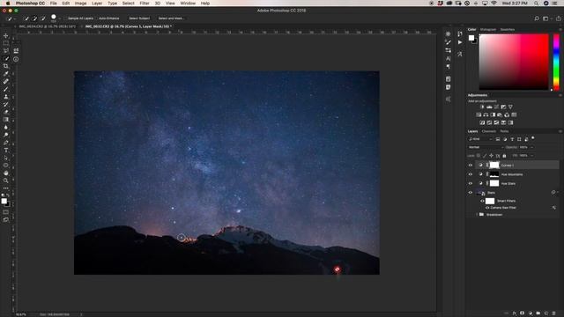Open the Filter menu
Screen dimensions: 564x317
[145, 4]
